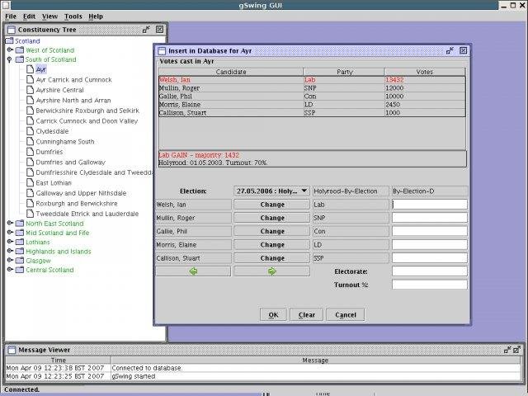Click the Ayr document icon

(x=30, y=69)
